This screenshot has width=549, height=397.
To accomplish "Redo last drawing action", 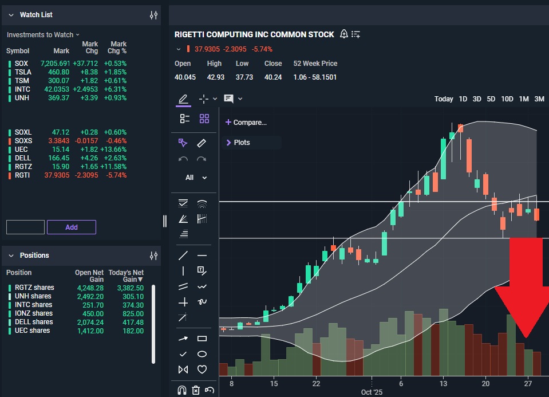I will click(202, 159).
